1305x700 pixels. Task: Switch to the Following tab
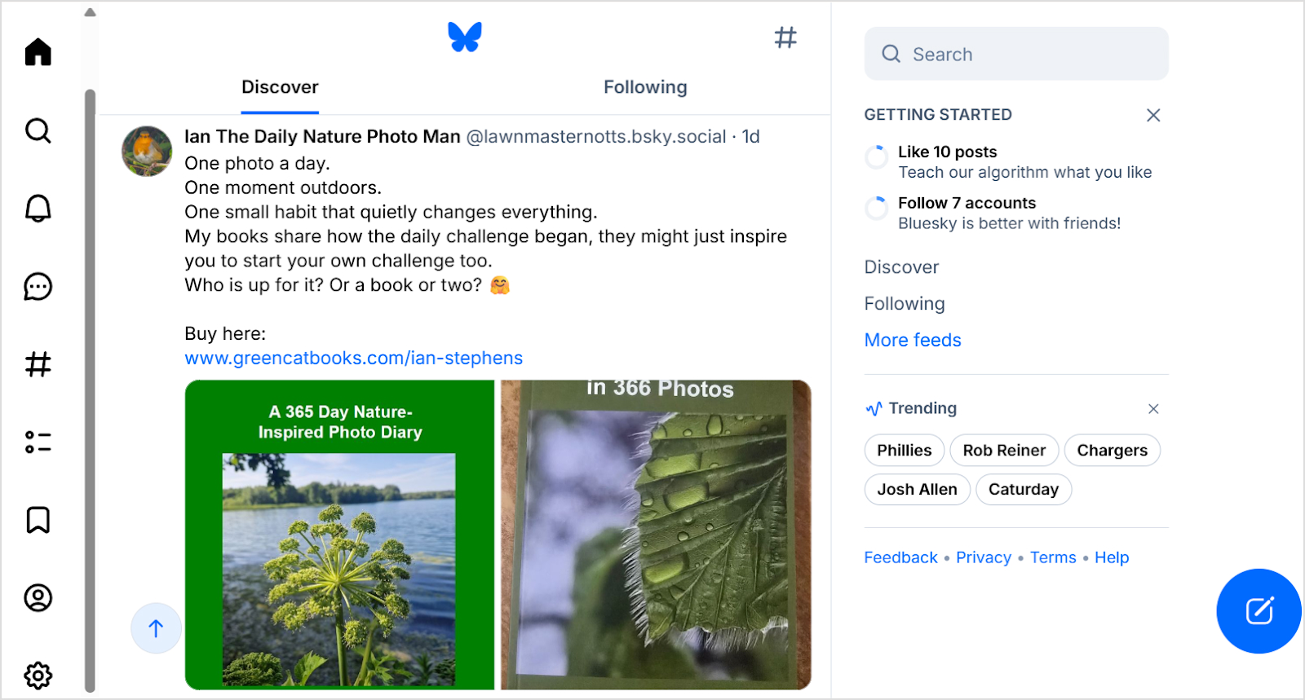[644, 86]
